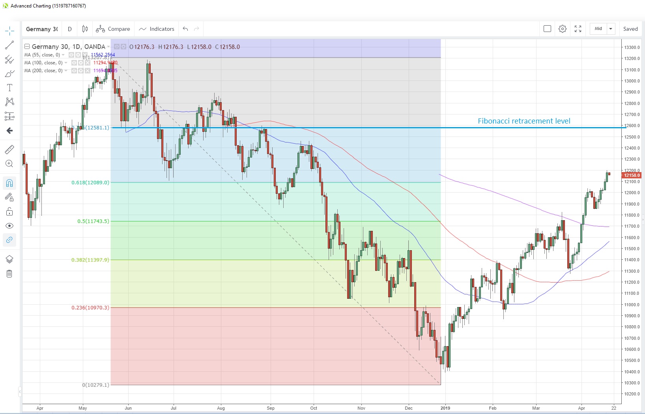Screen dimensions: 645x414
Task: Edit the Germany 30 symbol field
Action: [x=42, y=29]
